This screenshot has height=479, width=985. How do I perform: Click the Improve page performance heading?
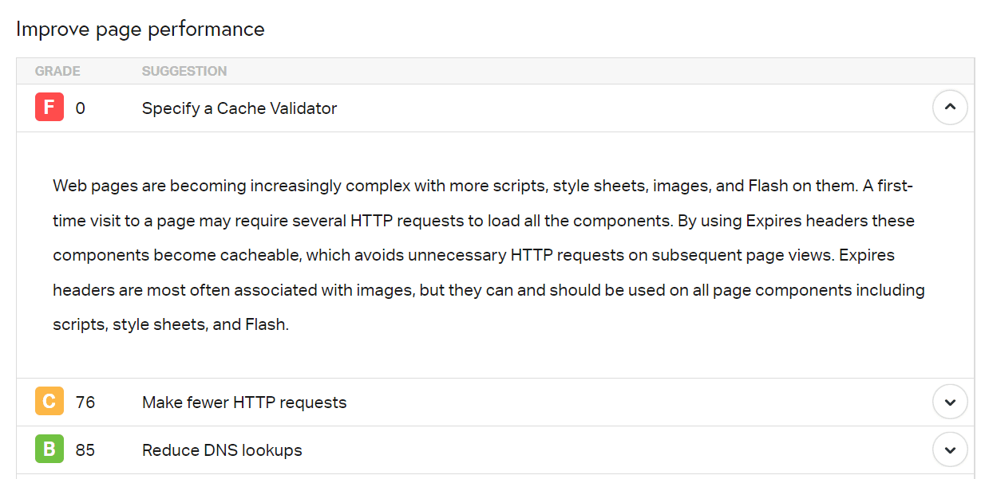[x=140, y=29]
